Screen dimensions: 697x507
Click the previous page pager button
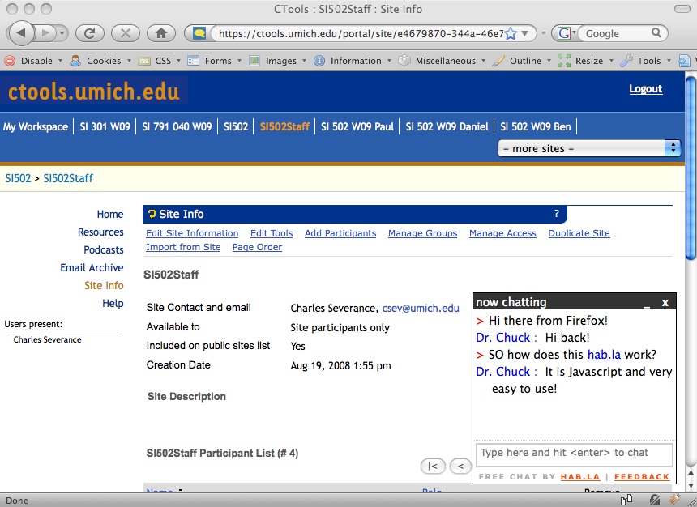pyautogui.click(x=460, y=467)
